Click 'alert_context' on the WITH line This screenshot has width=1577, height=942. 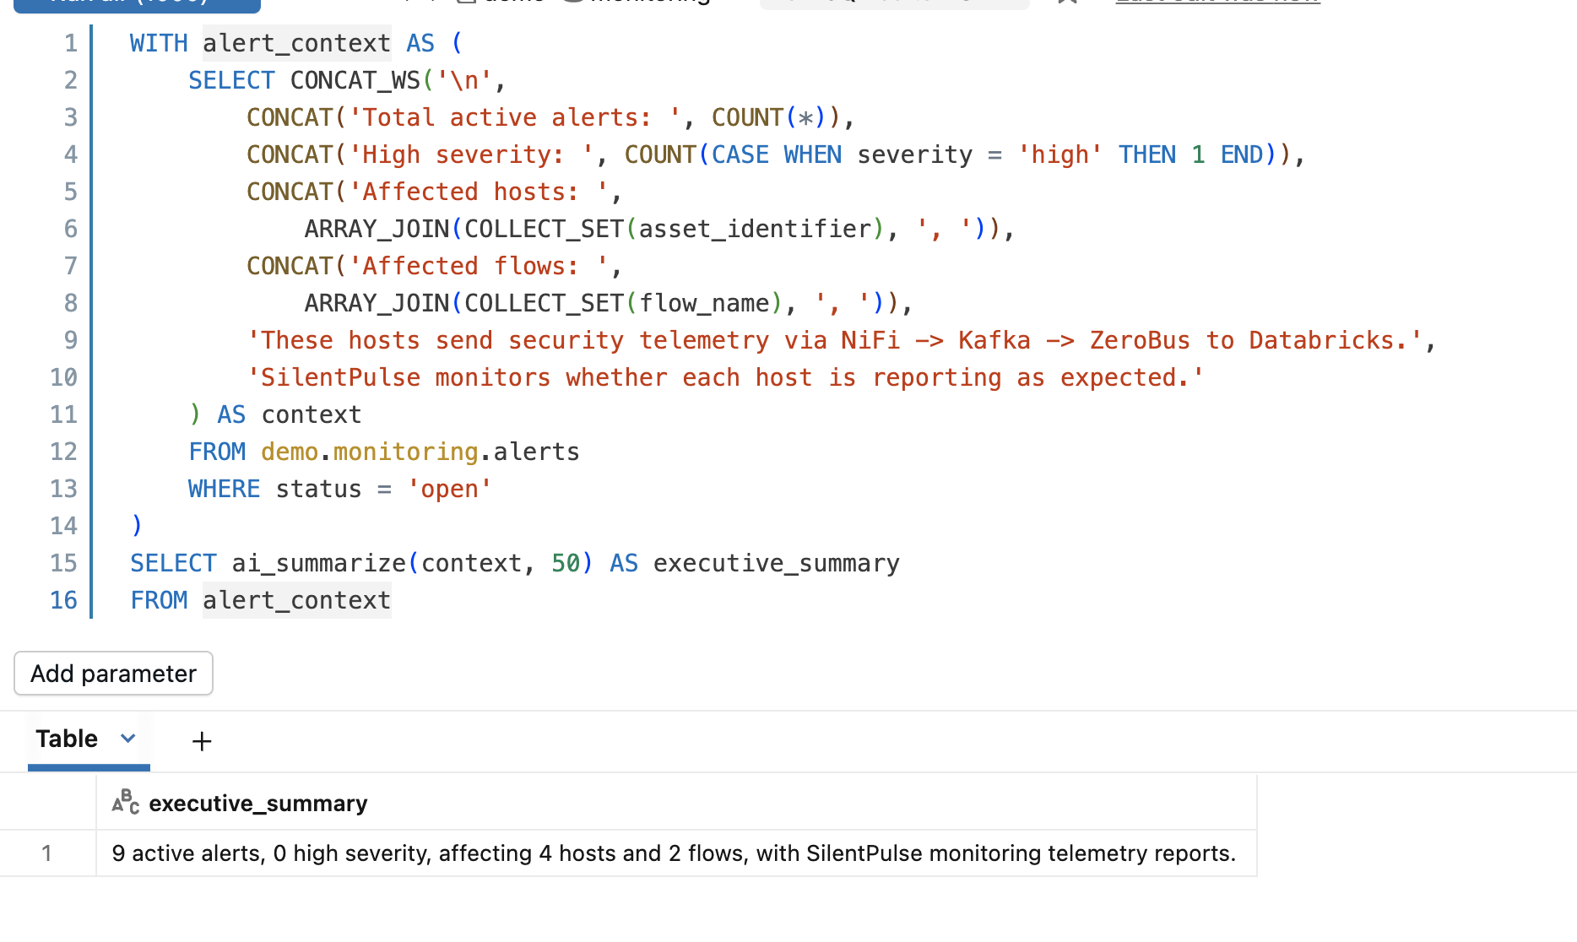point(296,43)
